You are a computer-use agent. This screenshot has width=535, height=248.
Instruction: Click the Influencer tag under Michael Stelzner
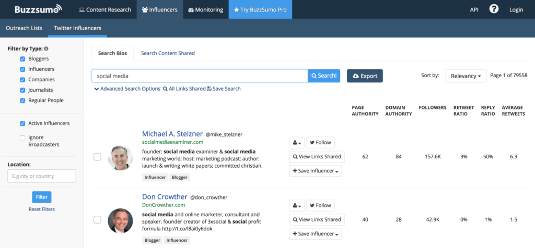[155, 177]
